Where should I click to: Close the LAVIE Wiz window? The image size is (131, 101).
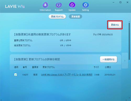pos(127,2)
